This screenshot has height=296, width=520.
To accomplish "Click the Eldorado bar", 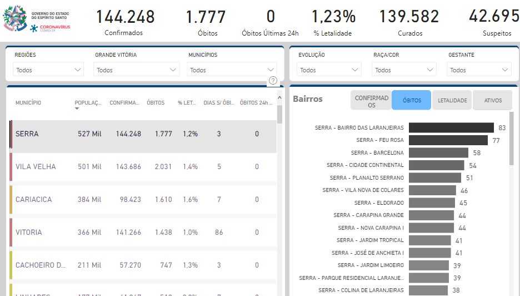I will pos(432,203).
